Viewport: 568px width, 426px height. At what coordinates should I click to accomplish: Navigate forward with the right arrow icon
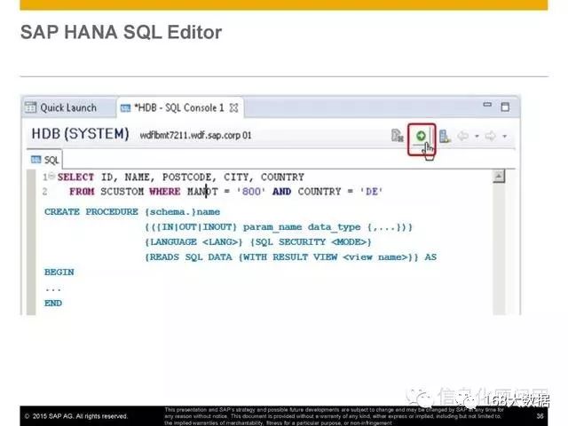pos(491,136)
